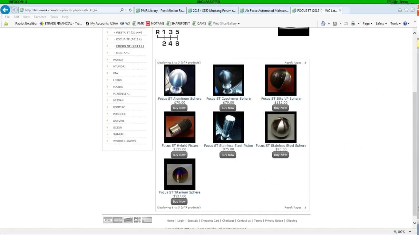The width and height of the screenshot is (419, 235).
Task: Expand the Home icon dropdown arrow
Action: (329, 24)
